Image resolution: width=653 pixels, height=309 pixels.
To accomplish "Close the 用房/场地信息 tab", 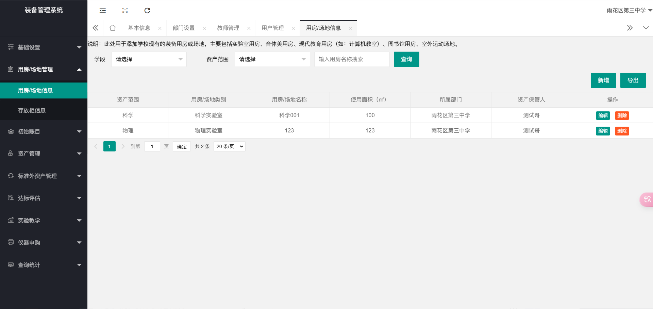I will (351, 29).
